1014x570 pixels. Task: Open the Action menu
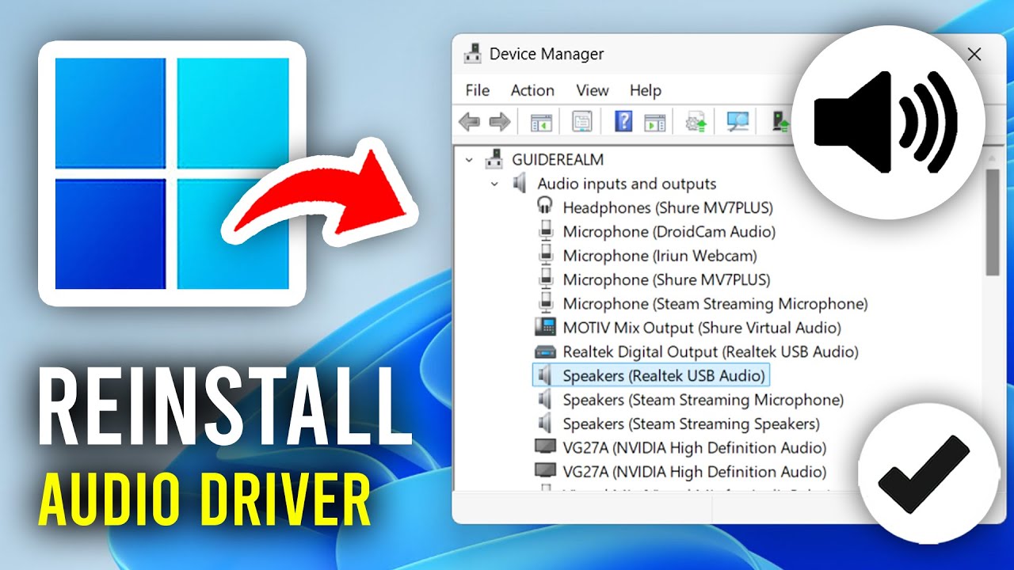click(532, 90)
